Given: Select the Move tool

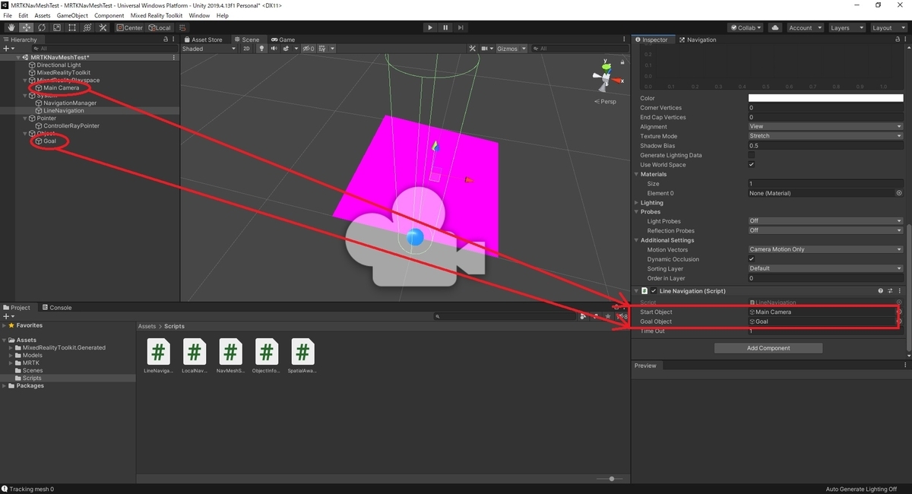Looking at the screenshot, I should pyautogui.click(x=26, y=27).
